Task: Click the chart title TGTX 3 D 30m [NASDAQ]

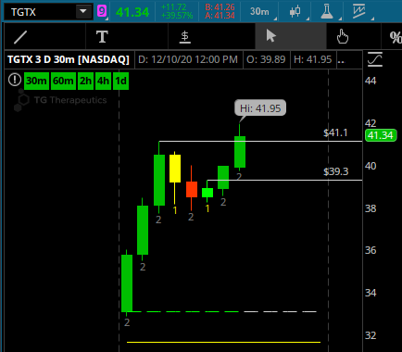Action: pyautogui.click(x=69, y=59)
